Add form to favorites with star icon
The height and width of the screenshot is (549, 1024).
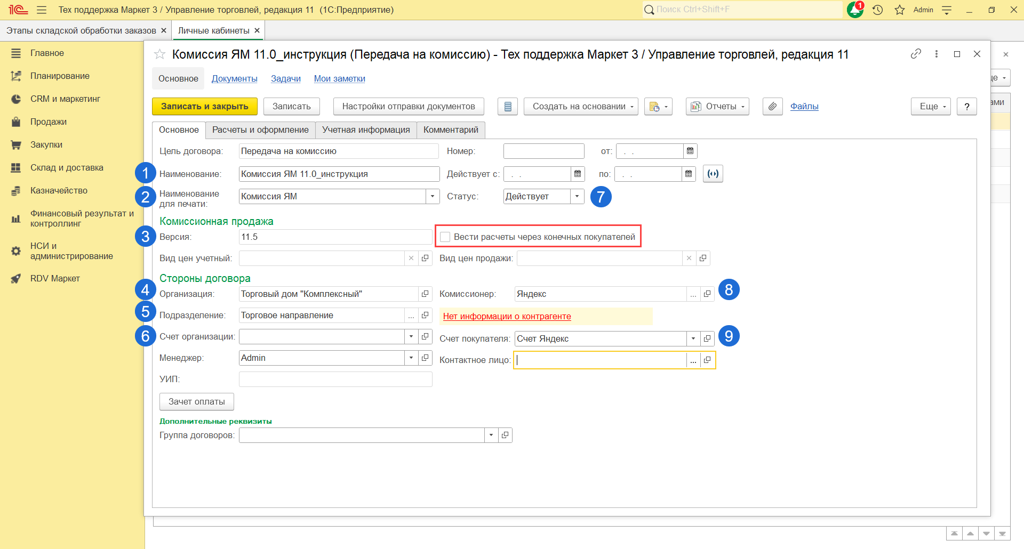click(x=159, y=54)
